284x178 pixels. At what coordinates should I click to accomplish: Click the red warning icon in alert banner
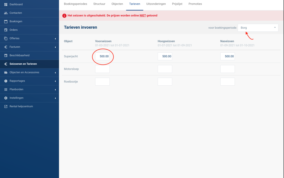pyautogui.click(x=64, y=16)
